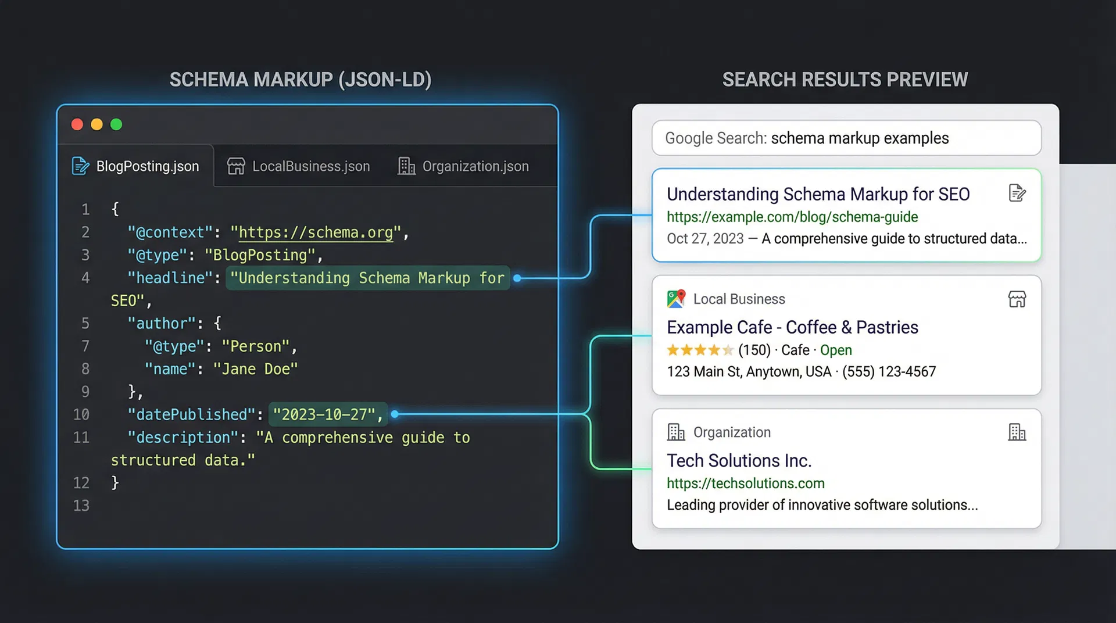
Task: Click the organization building icon on Tech Solutions card
Action: tap(1017, 432)
